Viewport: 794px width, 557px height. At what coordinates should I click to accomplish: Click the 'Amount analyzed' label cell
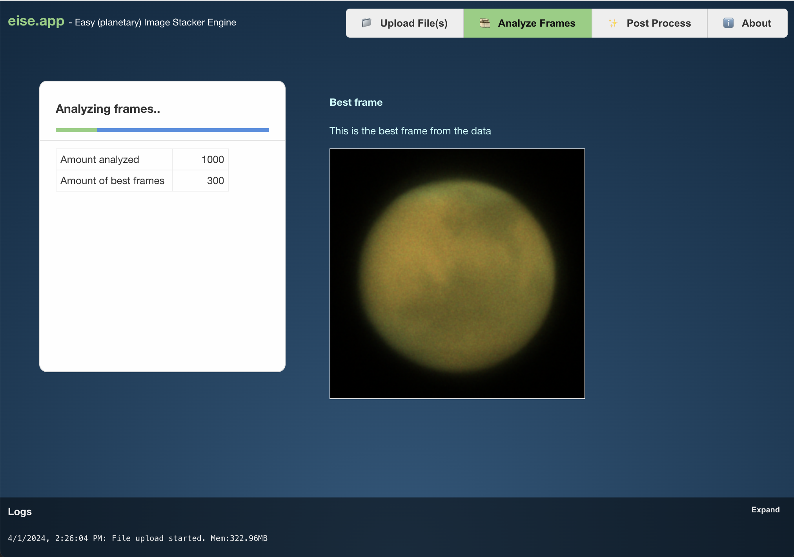114,159
